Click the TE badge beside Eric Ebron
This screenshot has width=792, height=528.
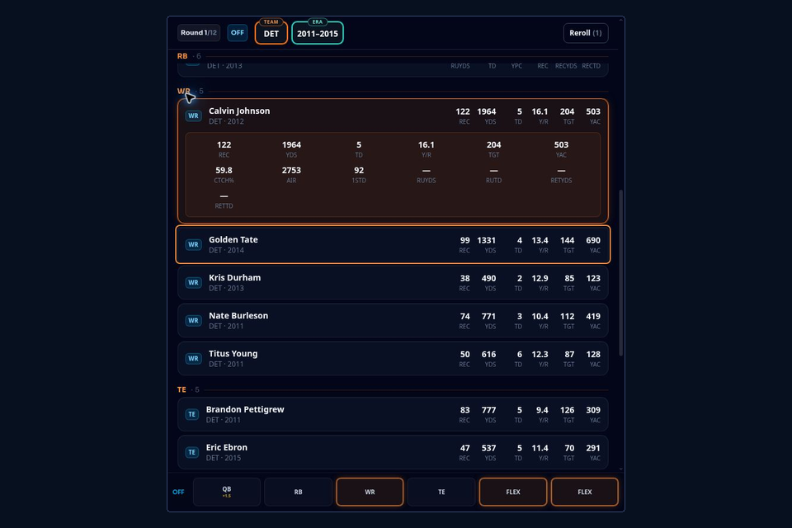[191, 452]
